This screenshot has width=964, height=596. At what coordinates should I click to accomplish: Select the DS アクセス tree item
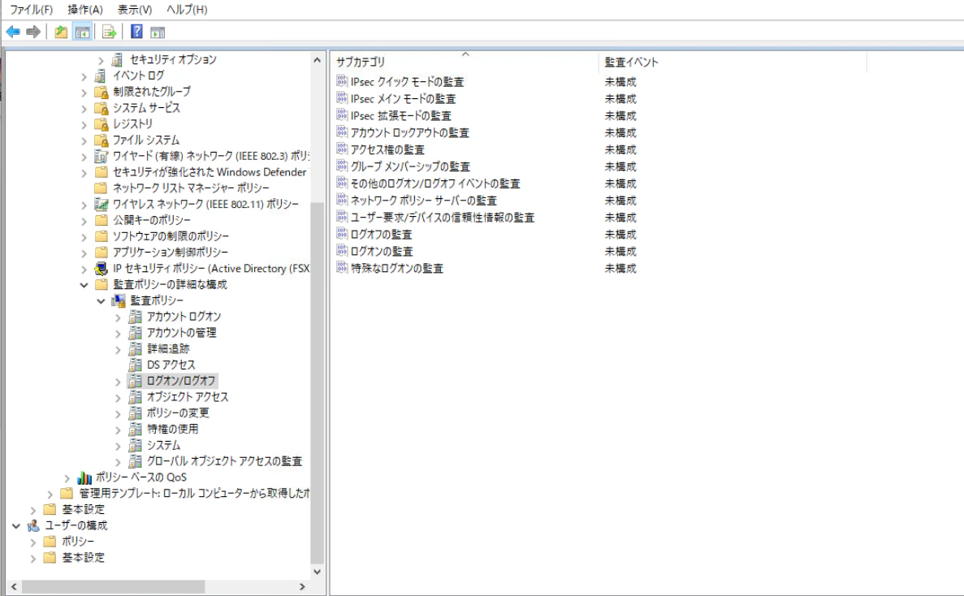(171, 365)
